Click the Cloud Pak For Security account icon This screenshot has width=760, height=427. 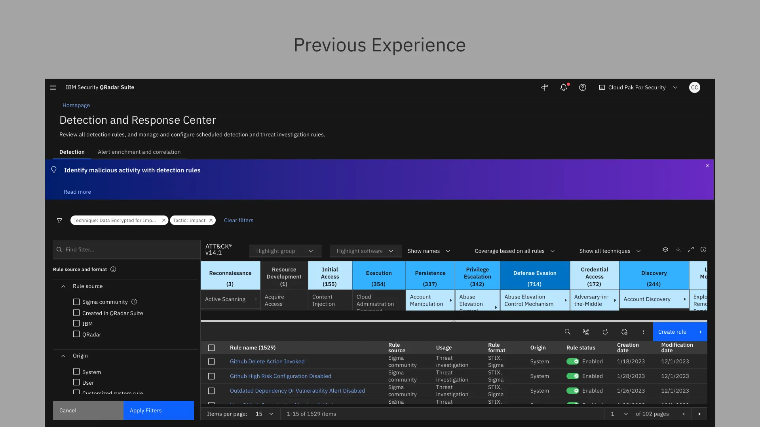[602, 87]
